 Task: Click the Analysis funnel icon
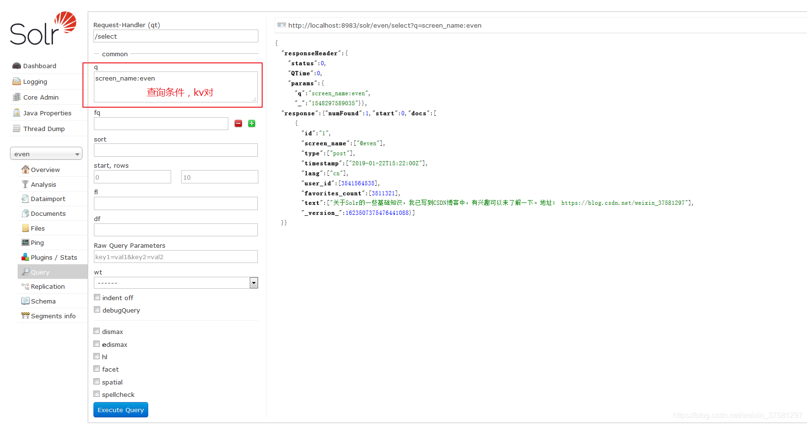tap(25, 184)
